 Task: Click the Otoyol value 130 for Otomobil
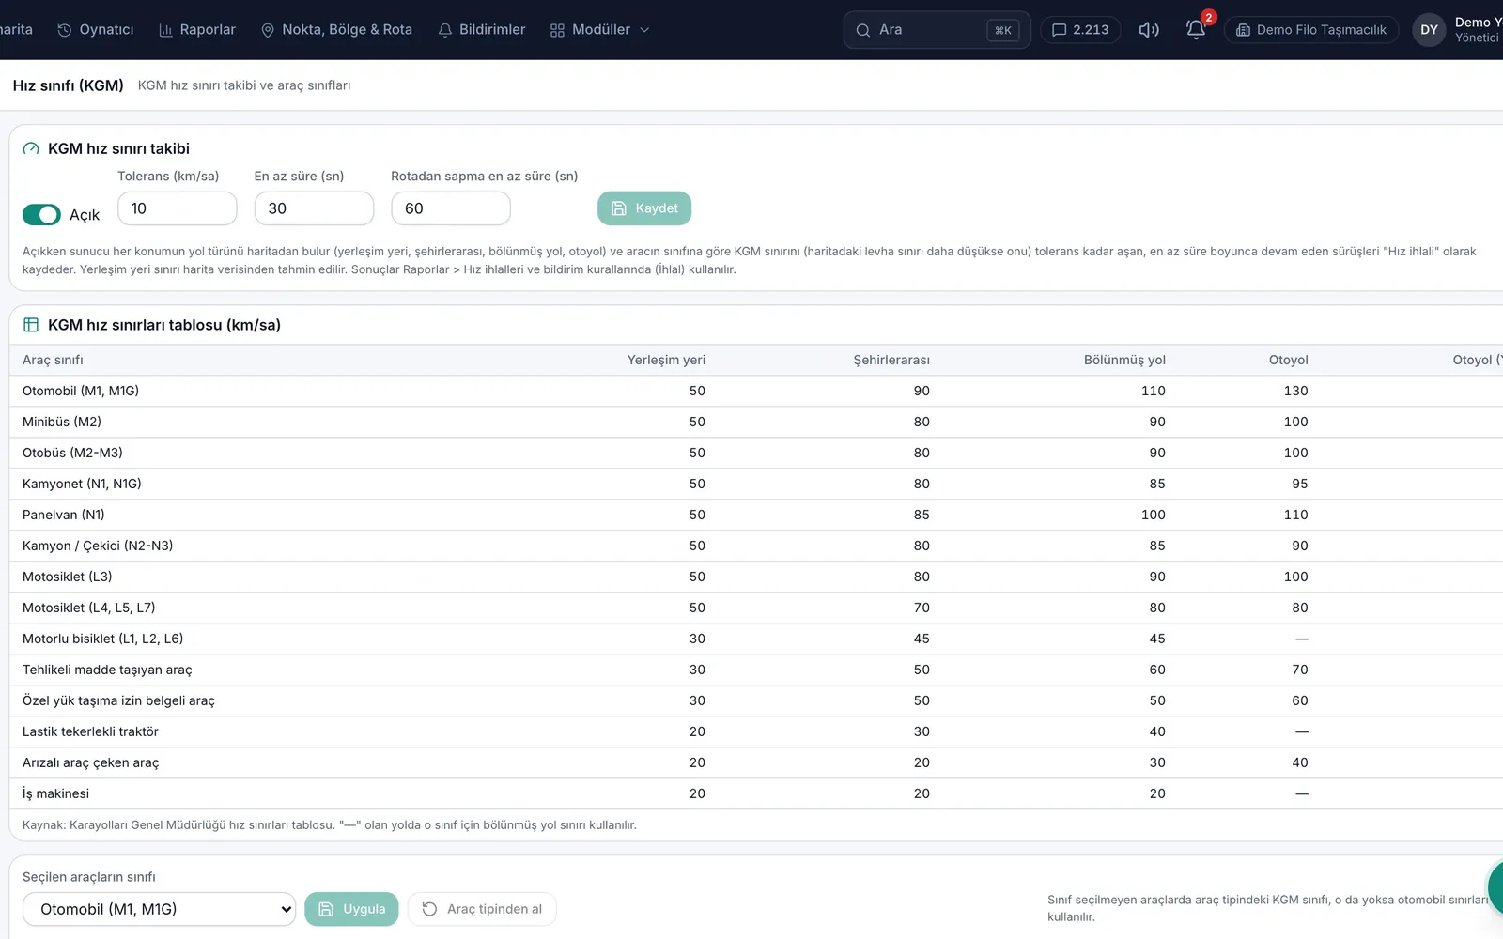point(1295,391)
